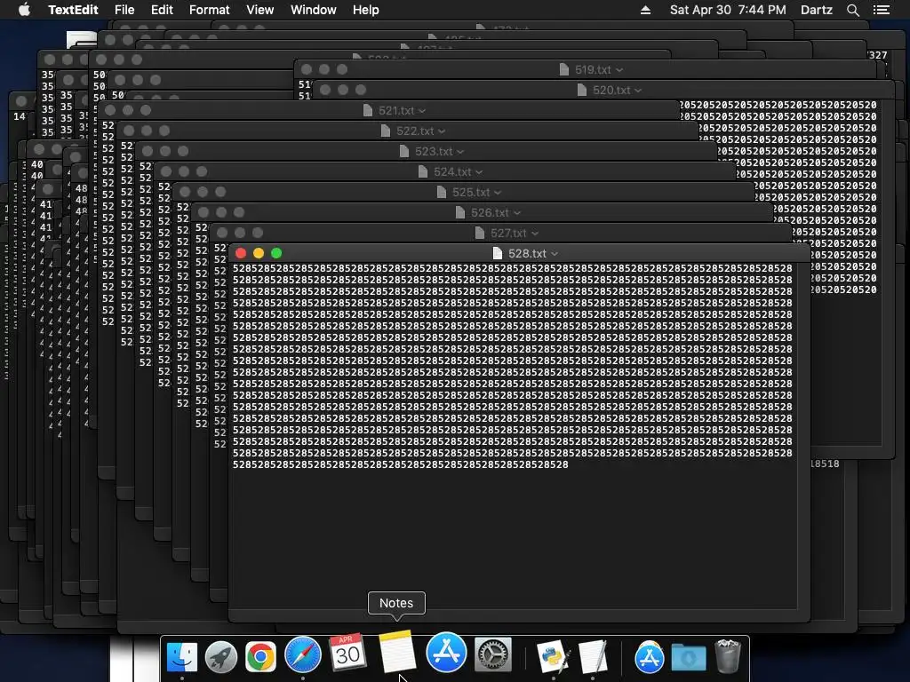Screen dimensions: 910x682
Task: Open System Preferences gear in Dock
Action: pos(493,654)
